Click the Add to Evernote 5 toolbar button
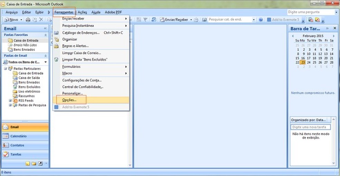340x176 pixels. pyautogui.click(x=283, y=20)
